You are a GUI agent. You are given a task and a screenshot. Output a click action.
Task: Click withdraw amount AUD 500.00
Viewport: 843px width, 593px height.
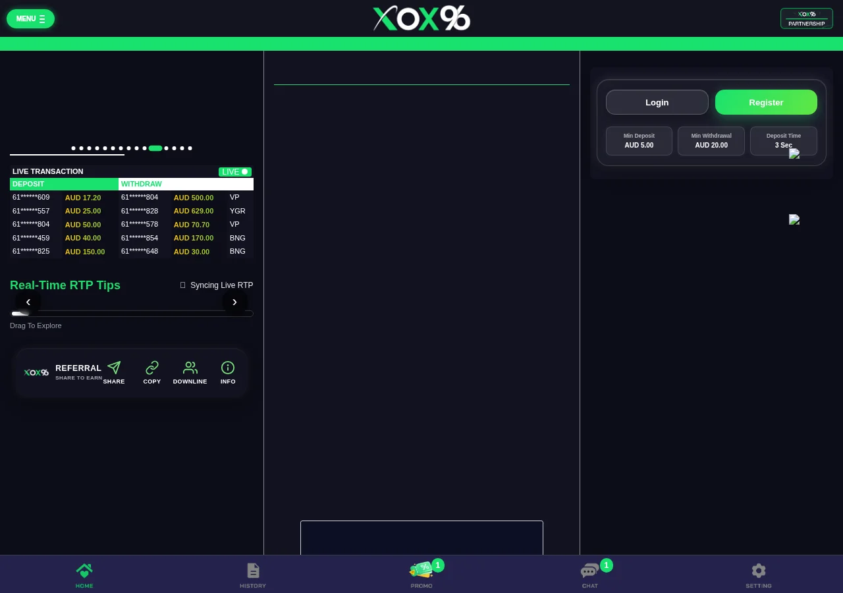194,198
